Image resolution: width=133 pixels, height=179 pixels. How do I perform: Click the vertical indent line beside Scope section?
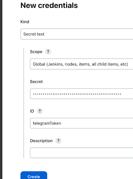(24, 103)
